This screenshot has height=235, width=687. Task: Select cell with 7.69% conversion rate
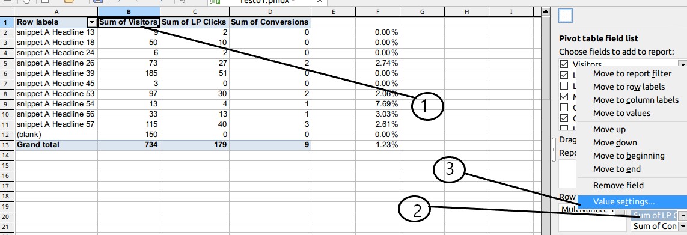coord(377,104)
